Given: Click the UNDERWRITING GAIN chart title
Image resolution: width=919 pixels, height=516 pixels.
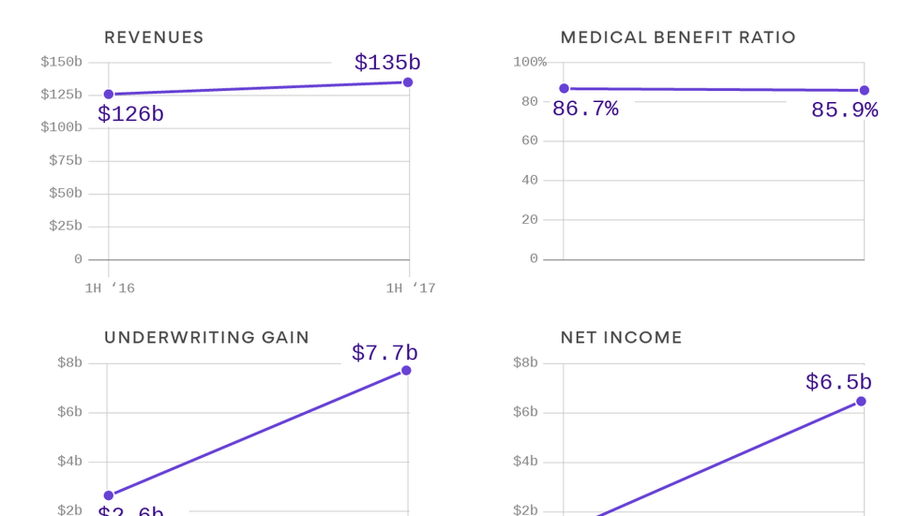Looking at the screenshot, I should [207, 338].
